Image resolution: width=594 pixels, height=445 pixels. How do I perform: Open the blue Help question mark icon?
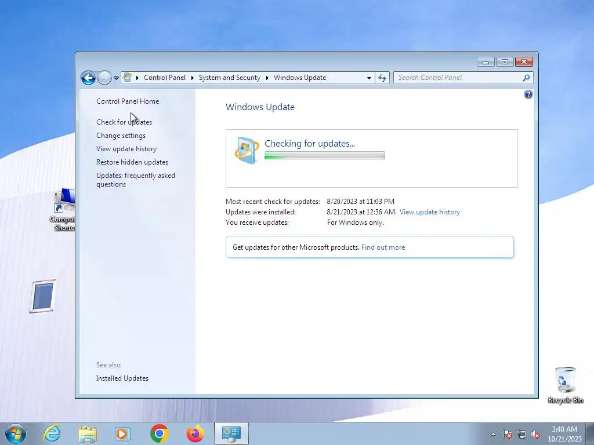coord(528,94)
